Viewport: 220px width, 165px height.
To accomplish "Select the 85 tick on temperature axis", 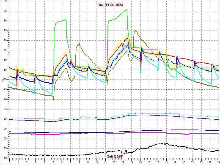I will [x=5, y=11].
